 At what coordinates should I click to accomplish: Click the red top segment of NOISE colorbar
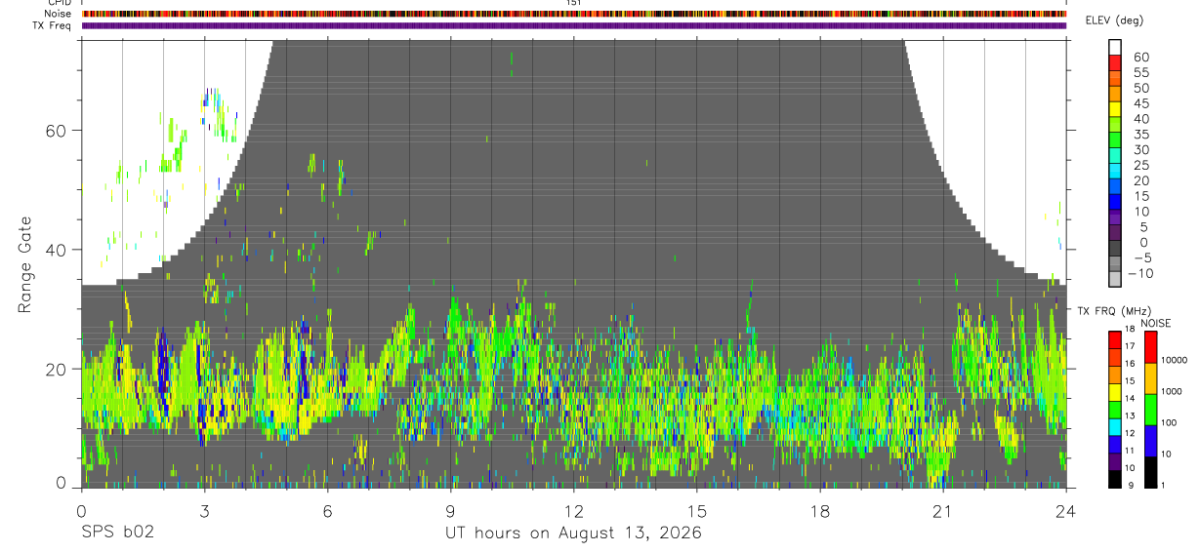tap(1149, 347)
